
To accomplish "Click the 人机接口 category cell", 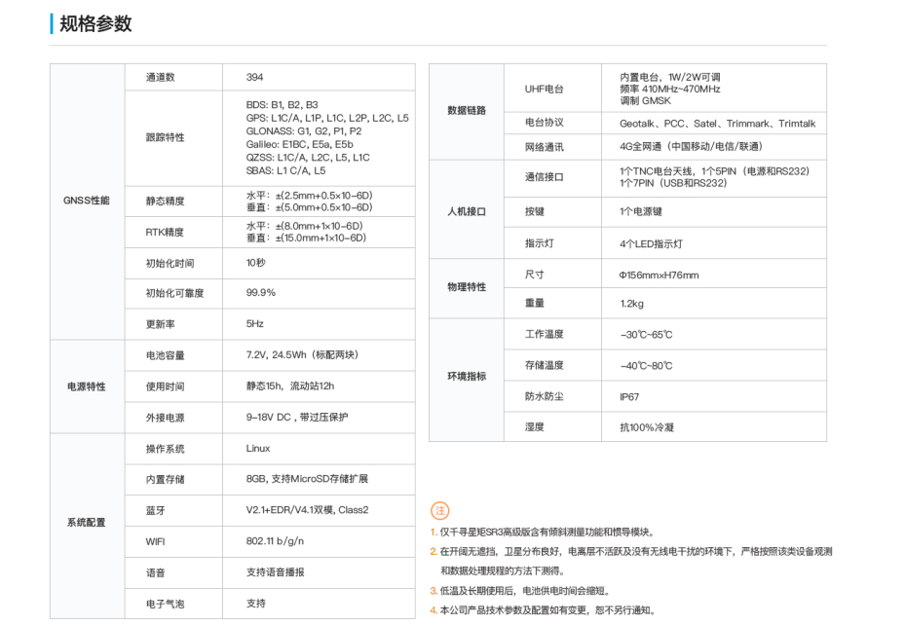I will [467, 211].
